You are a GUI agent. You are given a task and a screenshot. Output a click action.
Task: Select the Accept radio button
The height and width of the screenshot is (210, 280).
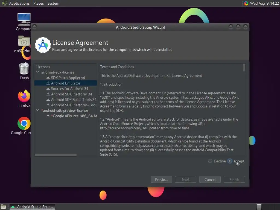coord(230,161)
